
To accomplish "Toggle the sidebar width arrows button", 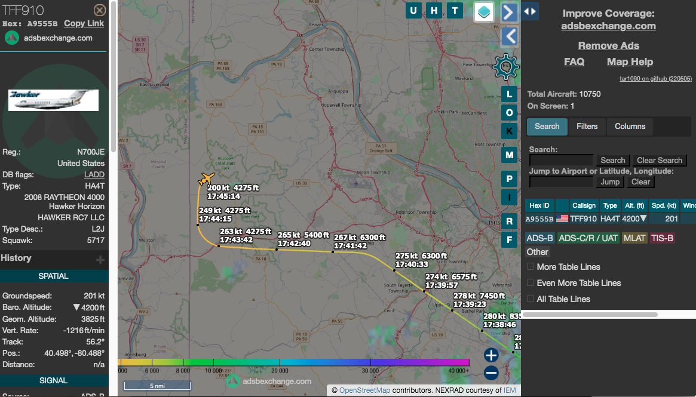I will (x=530, y=11).
